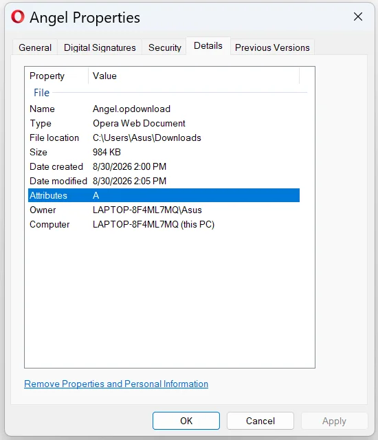Image resolution: width=378 pixels, height=440 pixels.
Task: Click the 984 KB value
Action: click(x=107, y=152)
